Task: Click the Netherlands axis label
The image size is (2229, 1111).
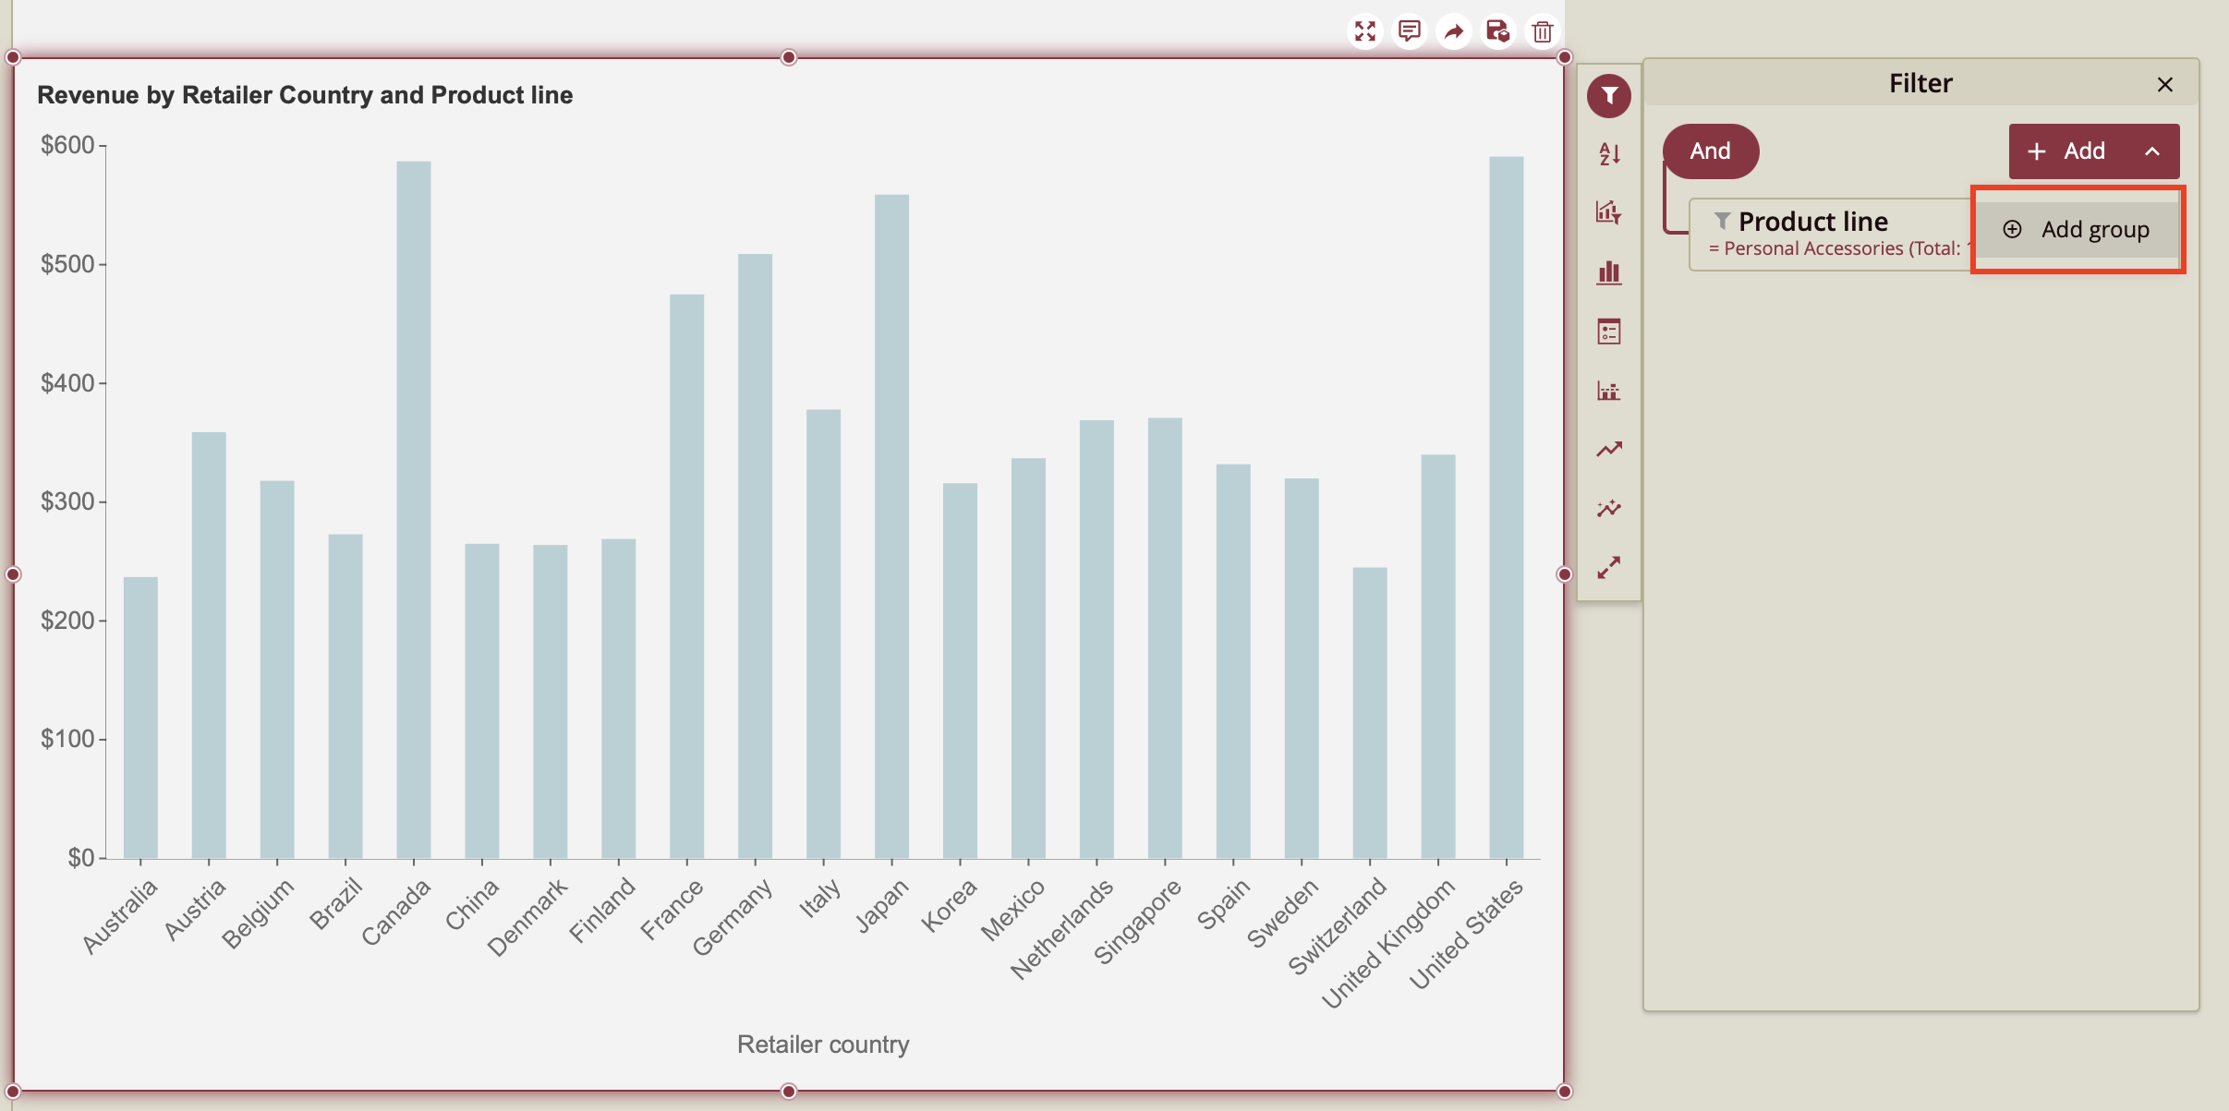Action: pyautogui.click(x=1061, y=928)
